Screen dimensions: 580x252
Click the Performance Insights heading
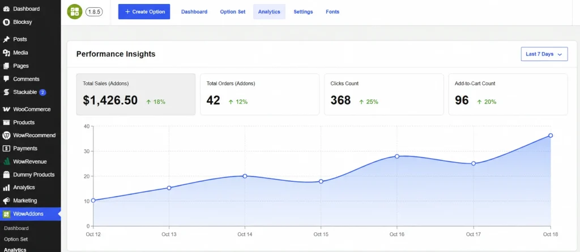[x=116, y=54]
